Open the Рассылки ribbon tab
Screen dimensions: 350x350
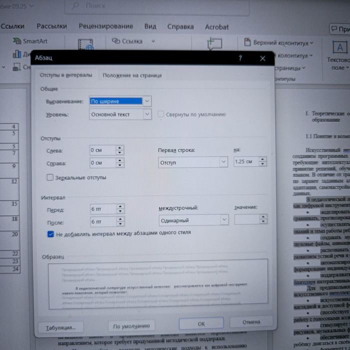point(52,26)
